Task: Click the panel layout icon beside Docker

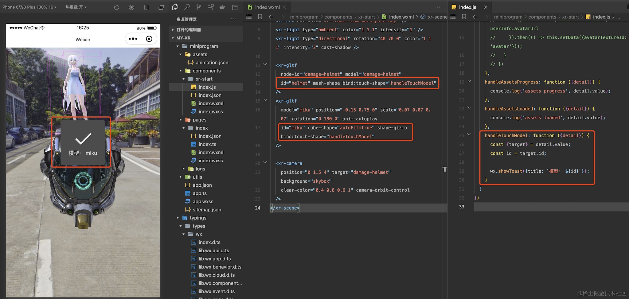Action: point(235,7)
